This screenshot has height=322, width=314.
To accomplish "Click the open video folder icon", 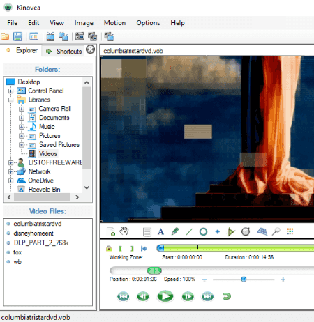I will [x=5, y=37].
